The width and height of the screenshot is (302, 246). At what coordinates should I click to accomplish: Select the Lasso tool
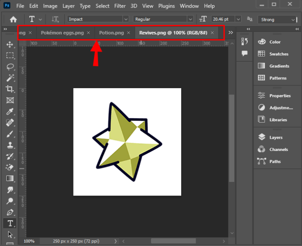coord(10,67)
